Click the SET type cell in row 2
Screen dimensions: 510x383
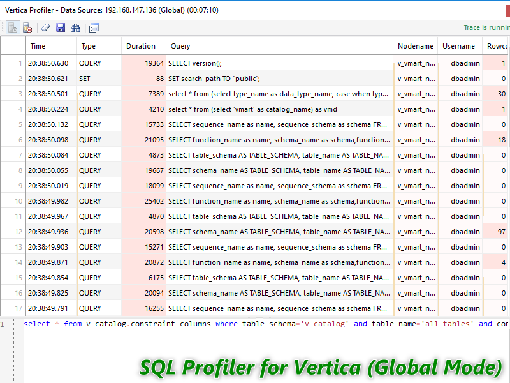[x=99, y=79]
